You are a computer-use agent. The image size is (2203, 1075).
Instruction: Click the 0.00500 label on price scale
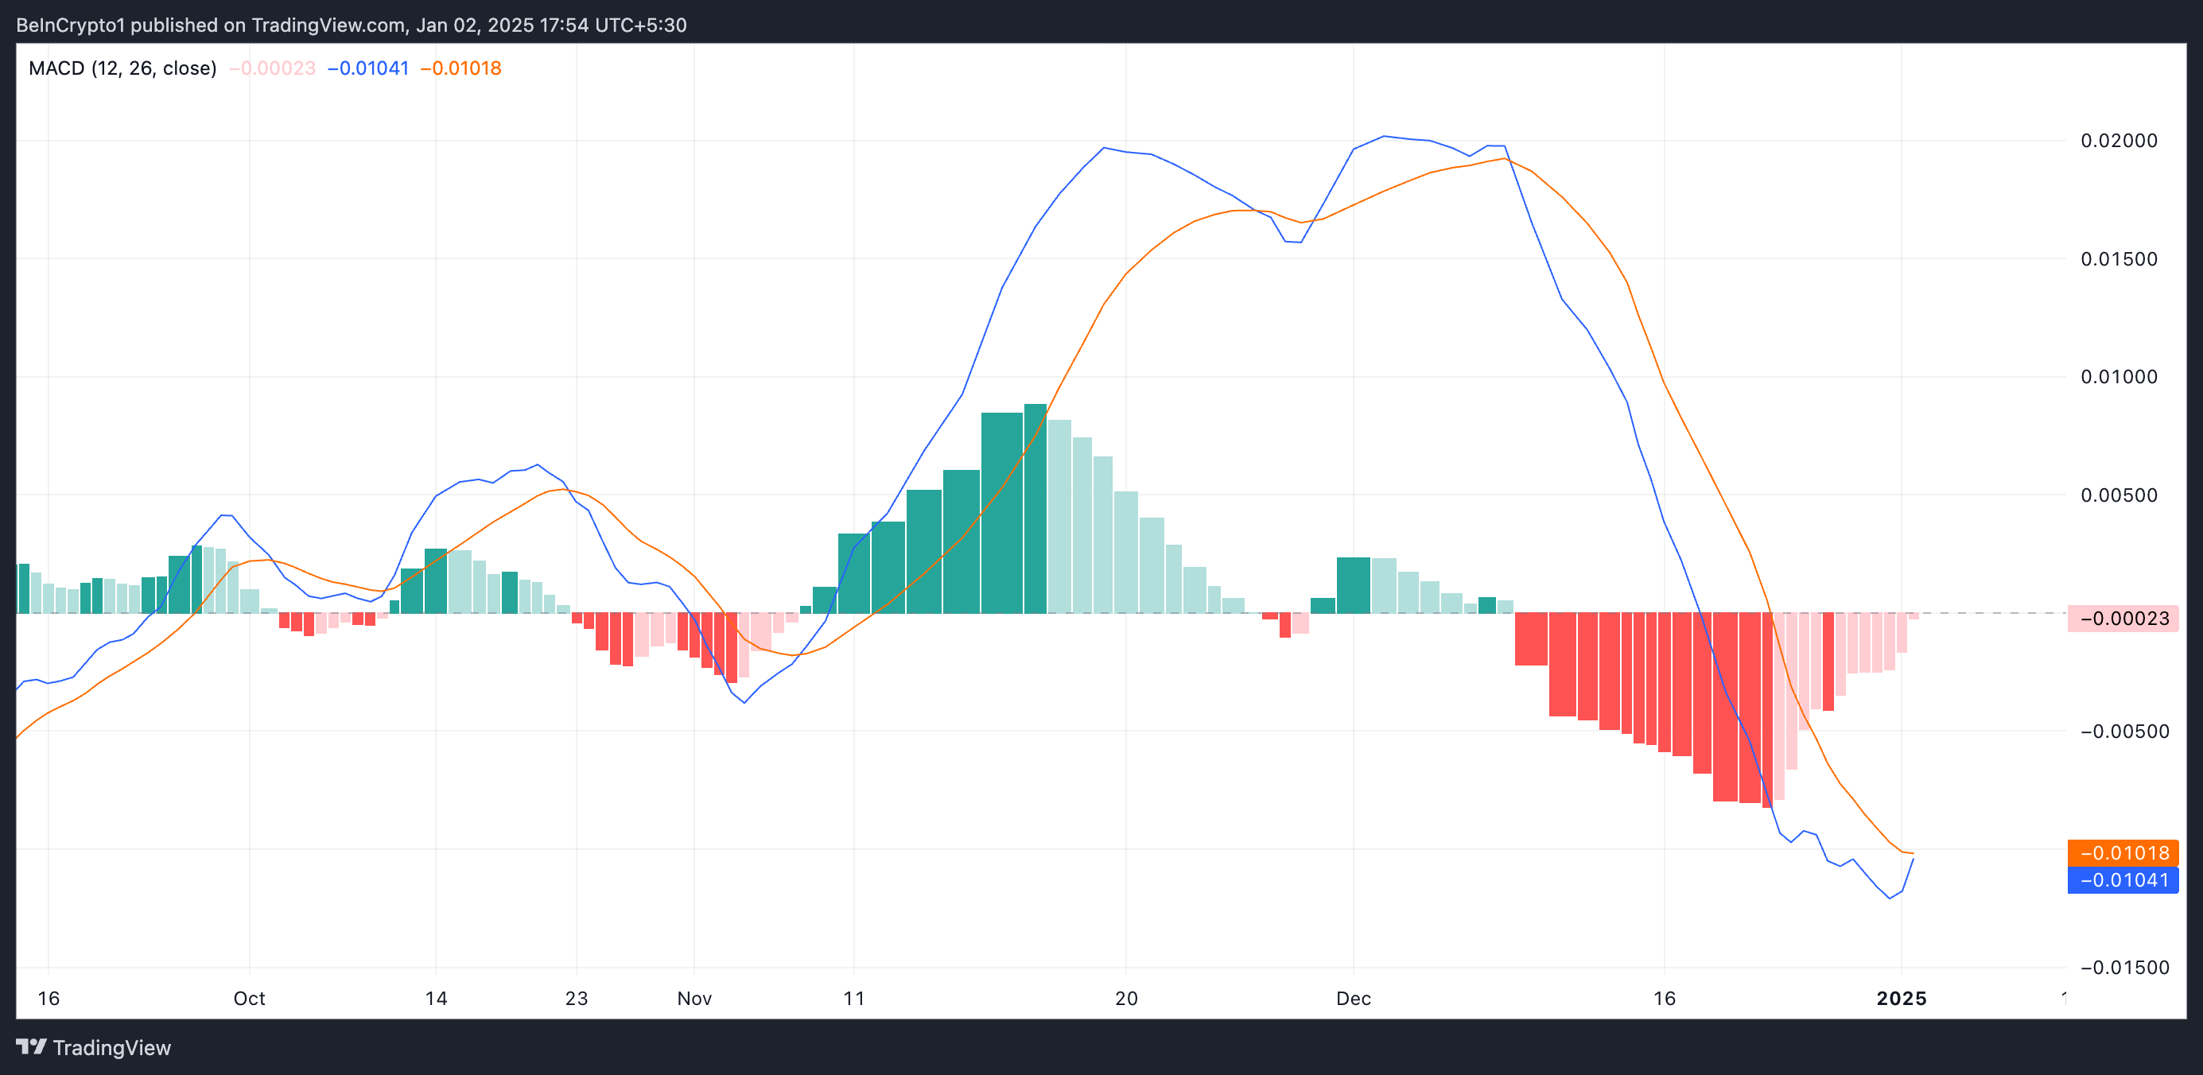[2119, 495]
